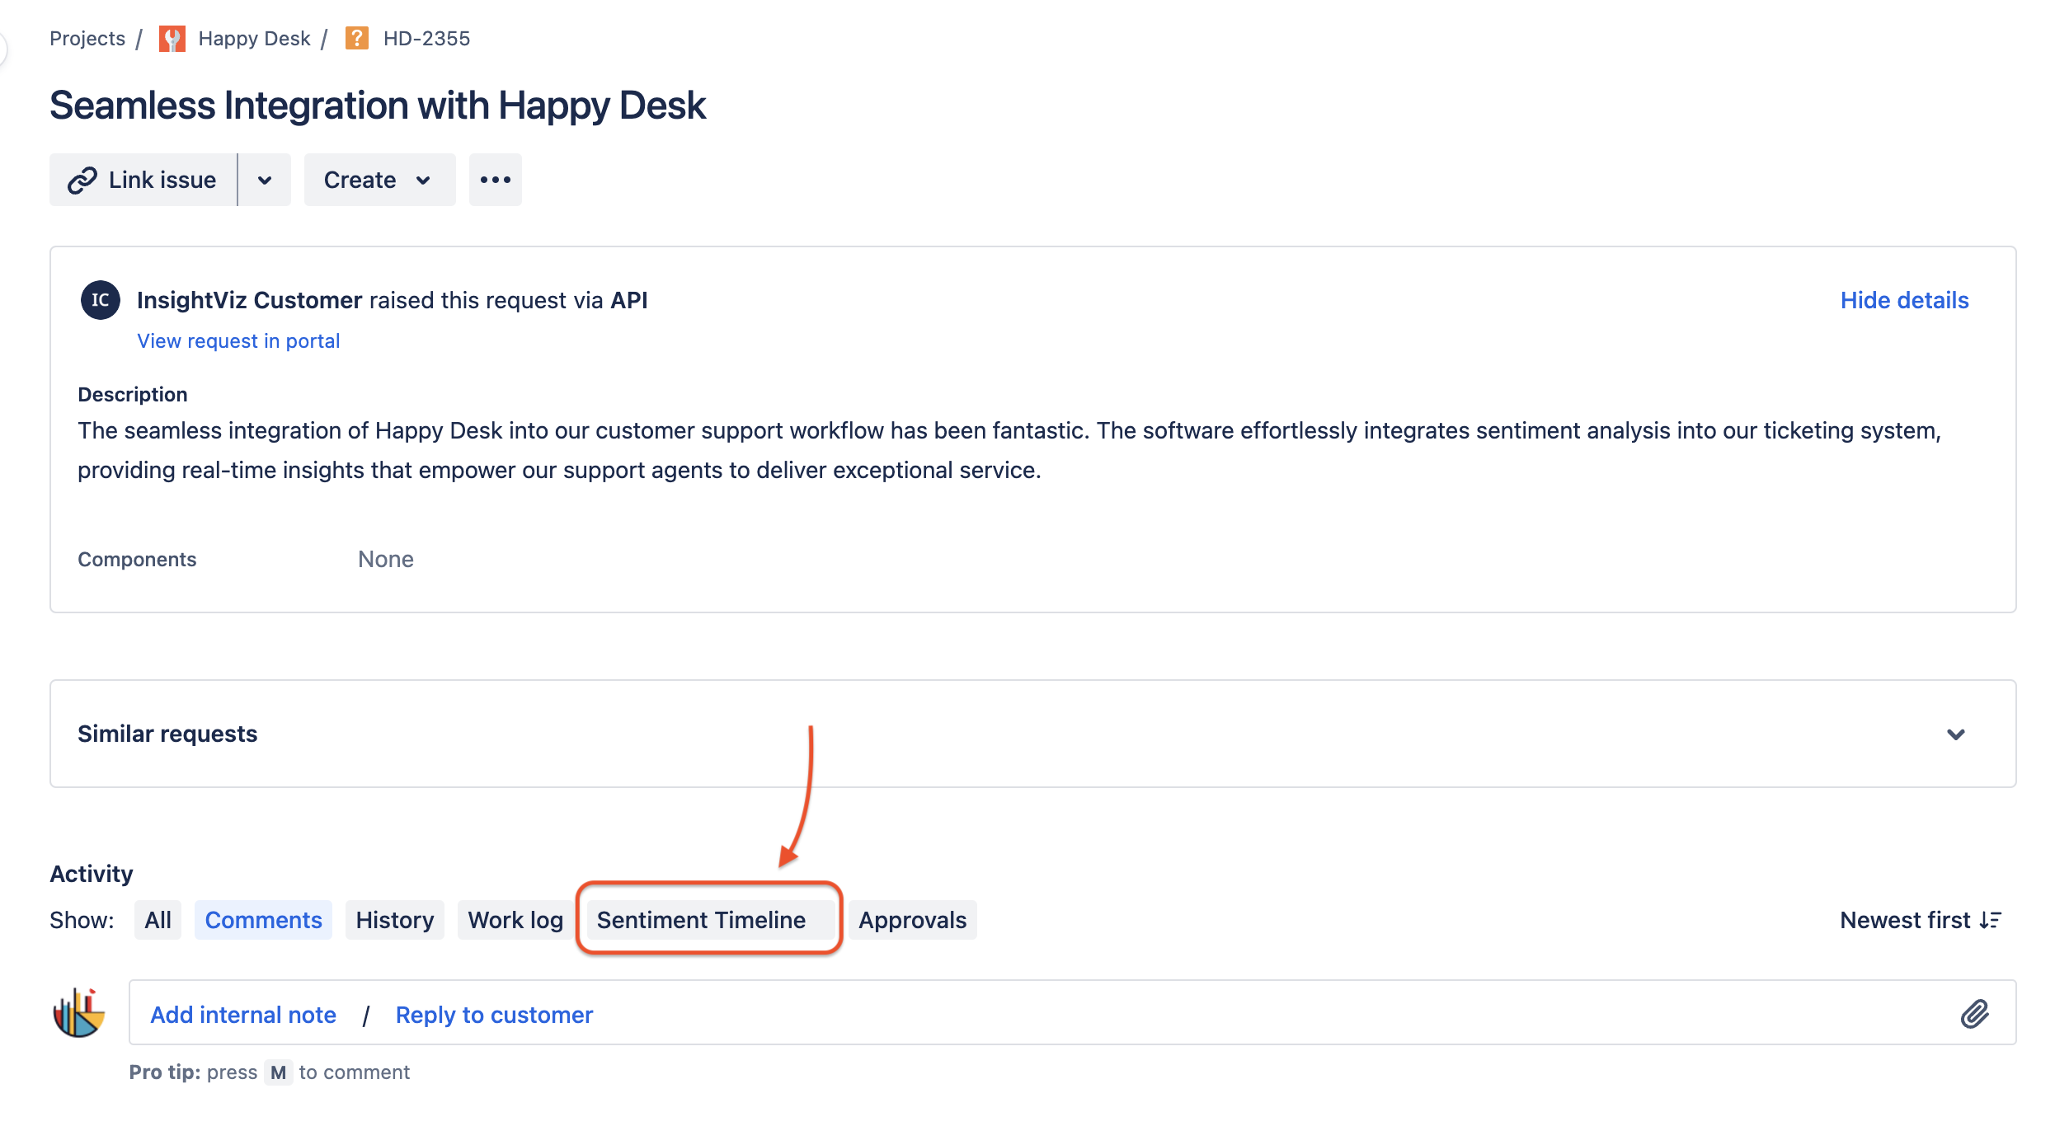
Task: Click the attachment paperclip icon
Action: (x=1974, y=1014)
